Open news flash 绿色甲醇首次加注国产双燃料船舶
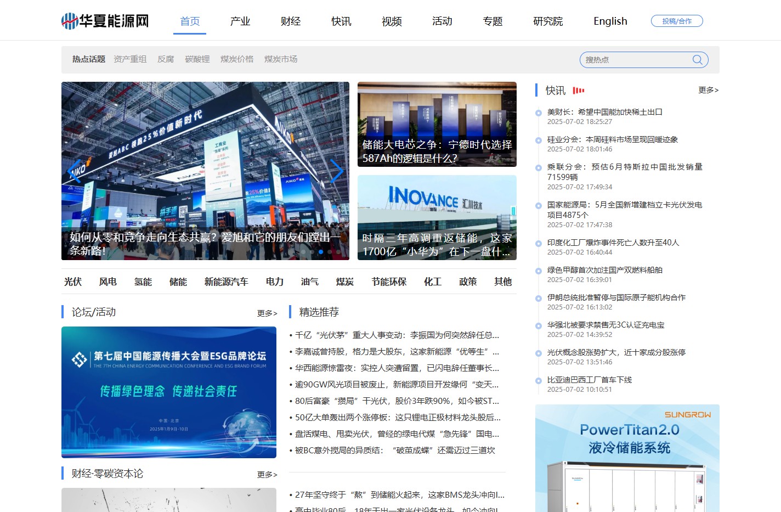This screenshot has height=512, width=781. point(605,270)
